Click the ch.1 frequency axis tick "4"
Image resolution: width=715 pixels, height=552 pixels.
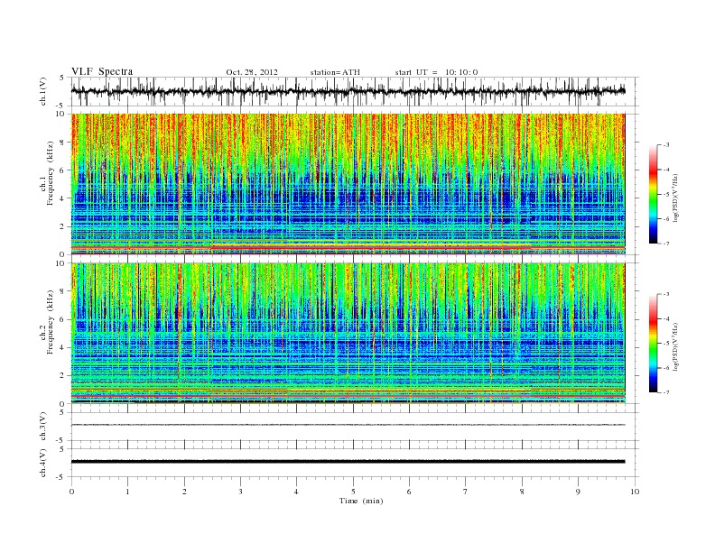coord(63,198)
